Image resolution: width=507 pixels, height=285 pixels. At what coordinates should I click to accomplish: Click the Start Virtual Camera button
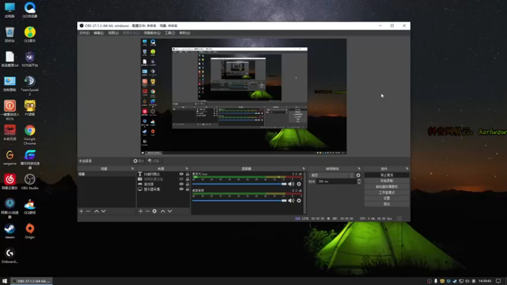coord(387,187)
